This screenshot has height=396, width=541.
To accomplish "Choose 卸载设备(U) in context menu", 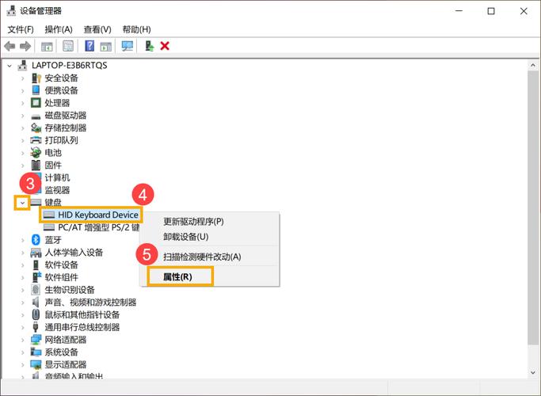I will pyautogui.click(x=185, y=237).
